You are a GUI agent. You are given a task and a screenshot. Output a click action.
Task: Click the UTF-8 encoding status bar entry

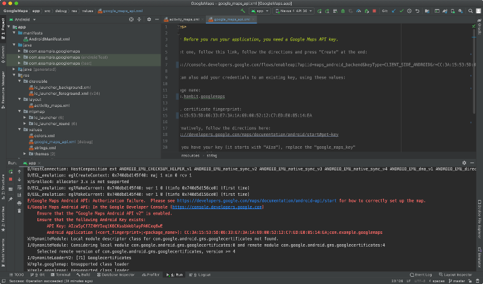coord(419,281)
